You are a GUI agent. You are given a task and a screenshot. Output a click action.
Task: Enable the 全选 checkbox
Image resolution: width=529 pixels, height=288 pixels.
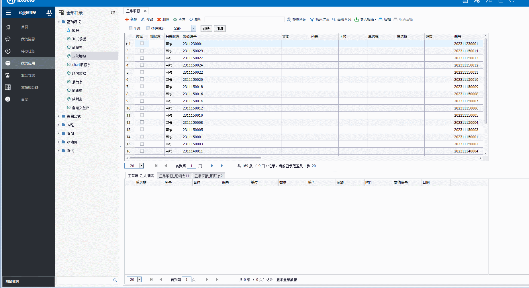tap(131, 28)
